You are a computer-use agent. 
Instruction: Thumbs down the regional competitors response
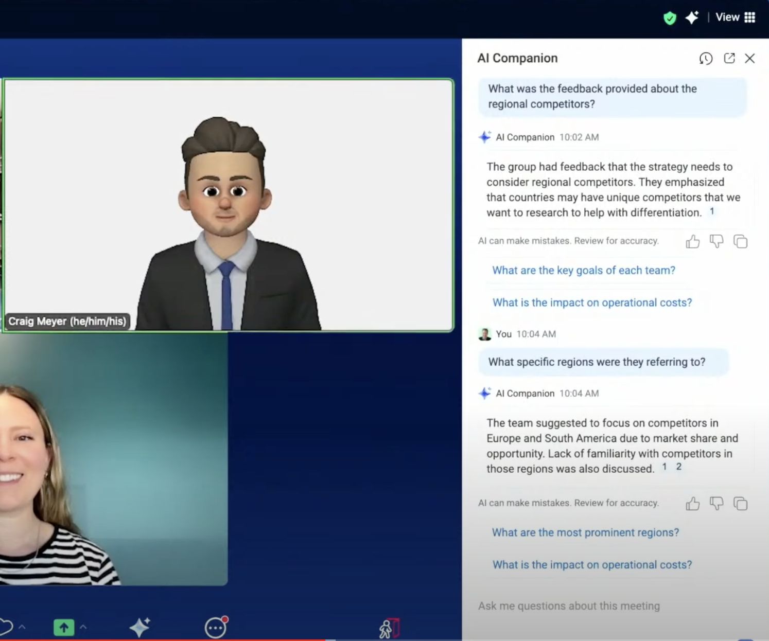point(716,241)
